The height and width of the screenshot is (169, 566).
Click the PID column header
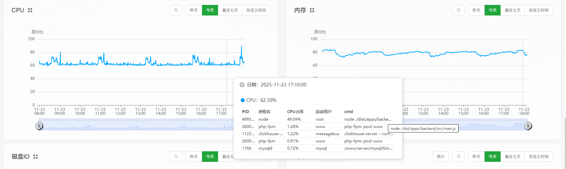[245, 112]
